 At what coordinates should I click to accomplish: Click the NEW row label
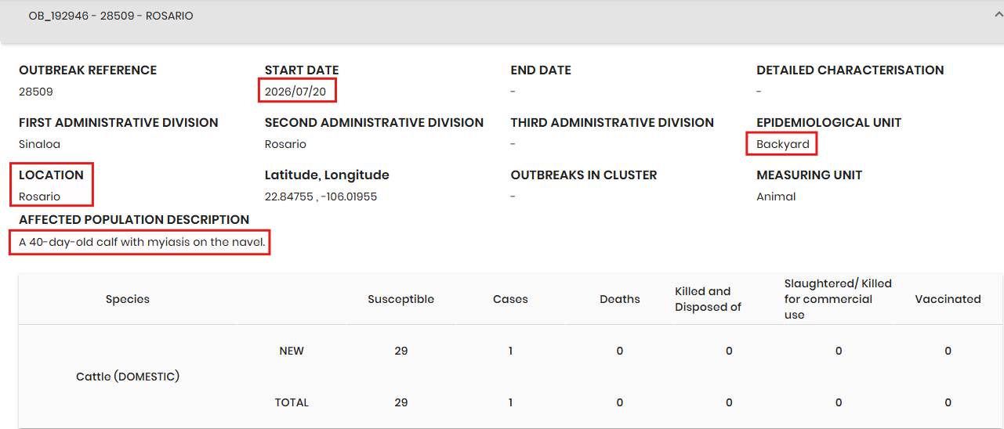tap(292, 351)
